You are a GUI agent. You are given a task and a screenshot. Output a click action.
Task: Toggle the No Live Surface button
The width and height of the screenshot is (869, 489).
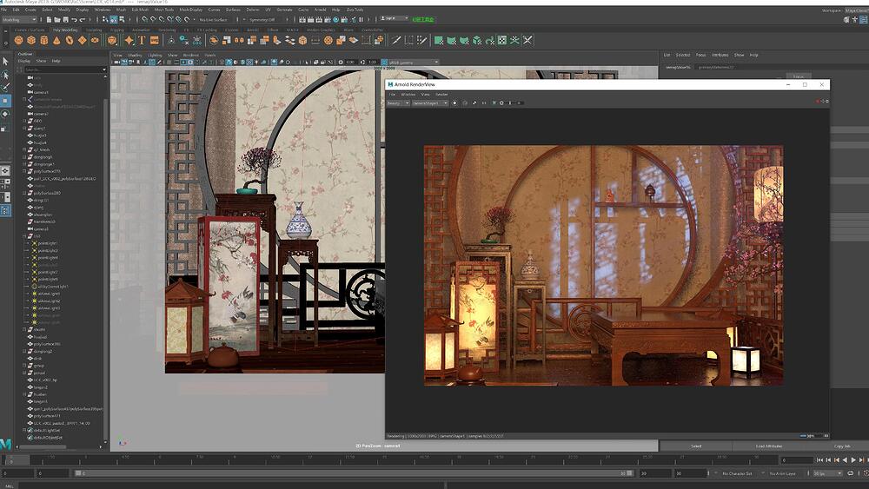coord(214,20)
